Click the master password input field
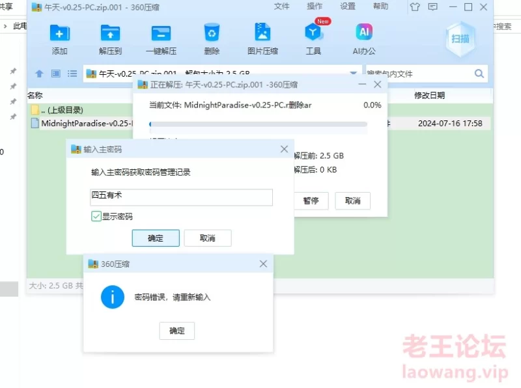Viewport: 521px width, 388px height. coord(182,197)
